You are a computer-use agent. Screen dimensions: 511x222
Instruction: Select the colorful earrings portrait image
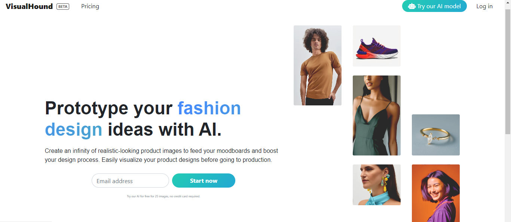click(x=377, y=185)
